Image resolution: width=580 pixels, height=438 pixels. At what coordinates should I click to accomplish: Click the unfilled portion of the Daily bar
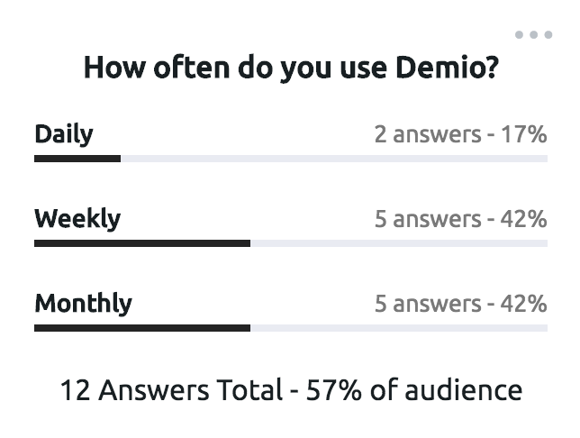pyautogui.click(x=334, y=159)
